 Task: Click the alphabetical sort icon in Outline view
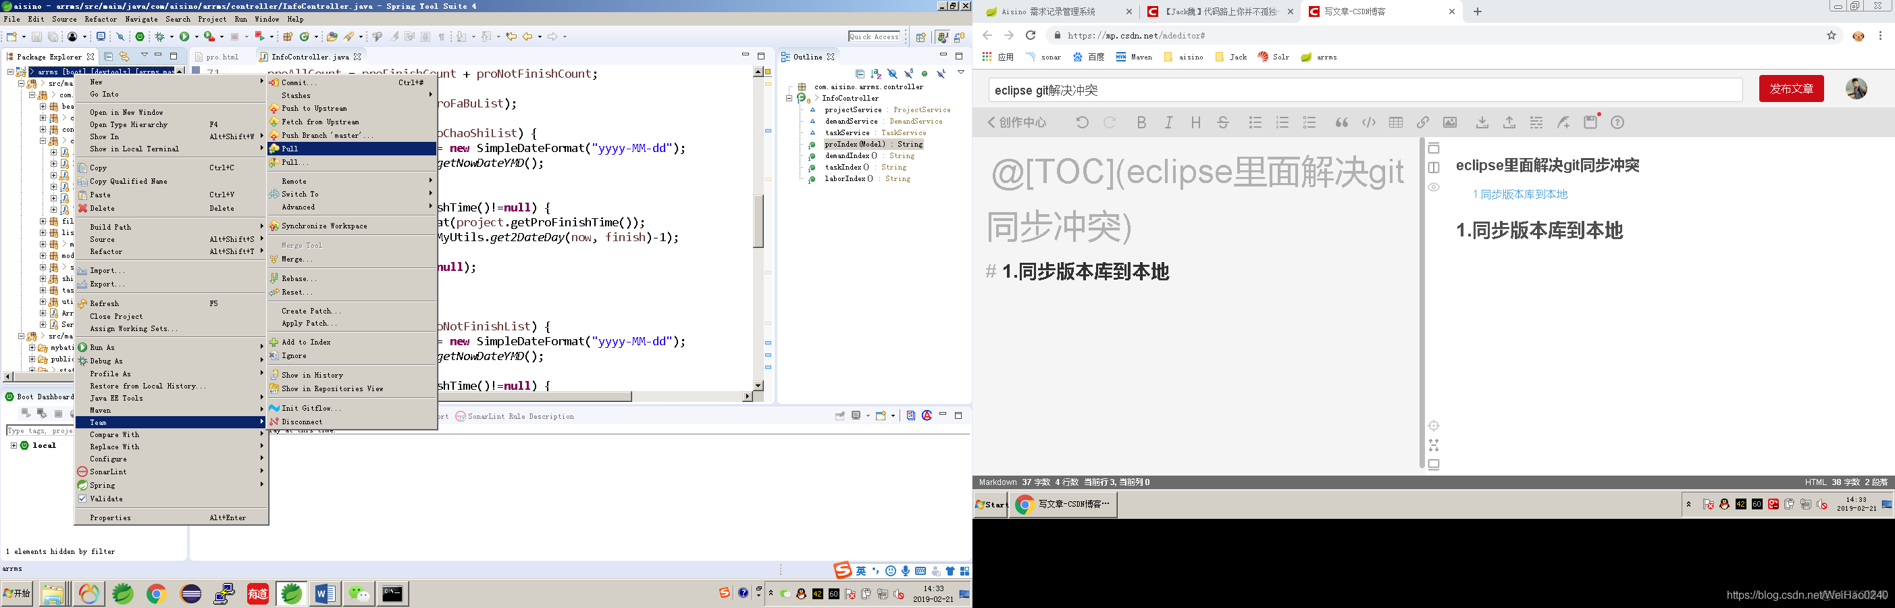pyautogui.click(x=875, y=74)
